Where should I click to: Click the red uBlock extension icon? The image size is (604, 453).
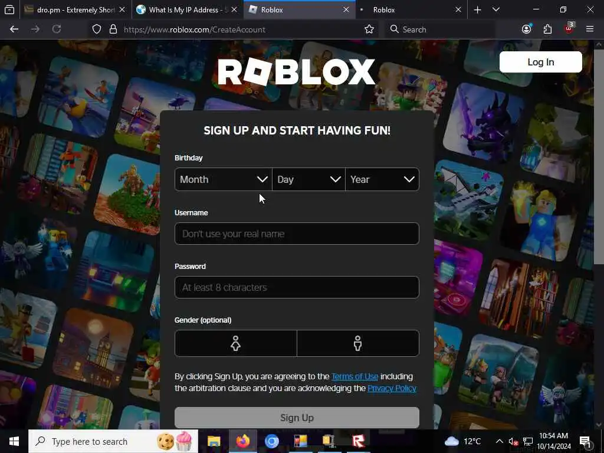tap(569, 28)
